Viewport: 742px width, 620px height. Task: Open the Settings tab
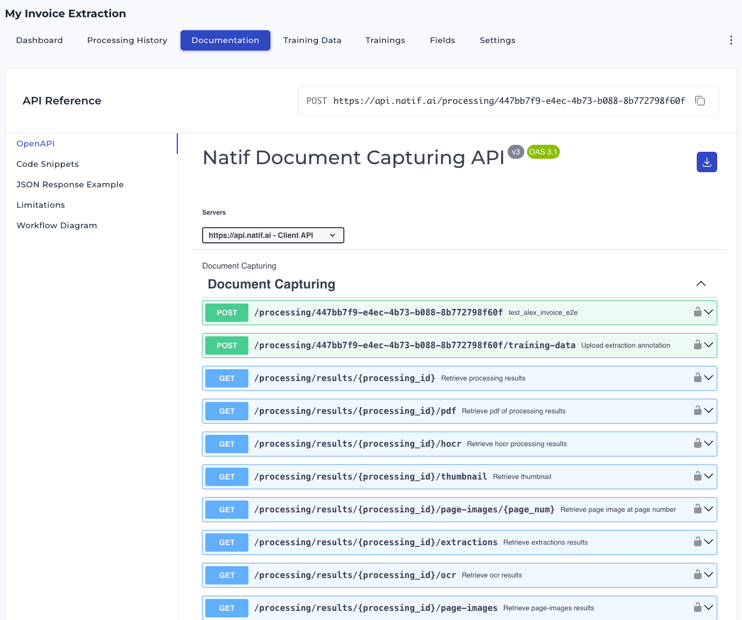pyautogui.click(x=497, y=40)
